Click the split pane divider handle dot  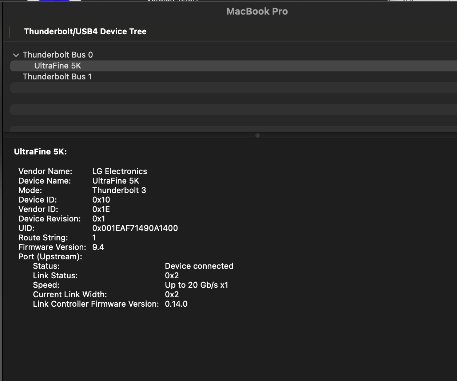coord(258,135)
